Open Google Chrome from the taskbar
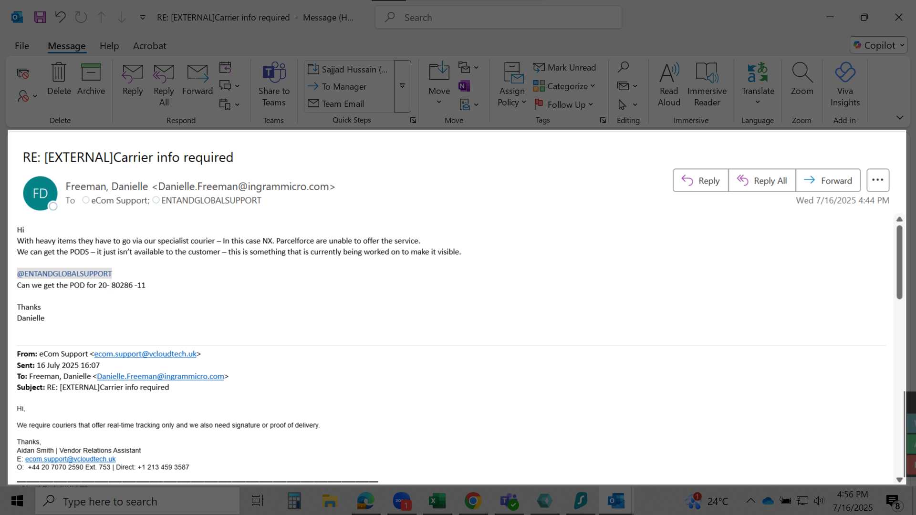 (473, 501)
